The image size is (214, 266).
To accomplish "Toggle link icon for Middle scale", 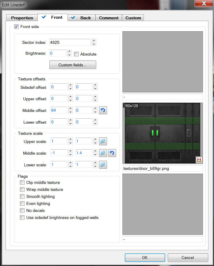I will coord(103,153).
